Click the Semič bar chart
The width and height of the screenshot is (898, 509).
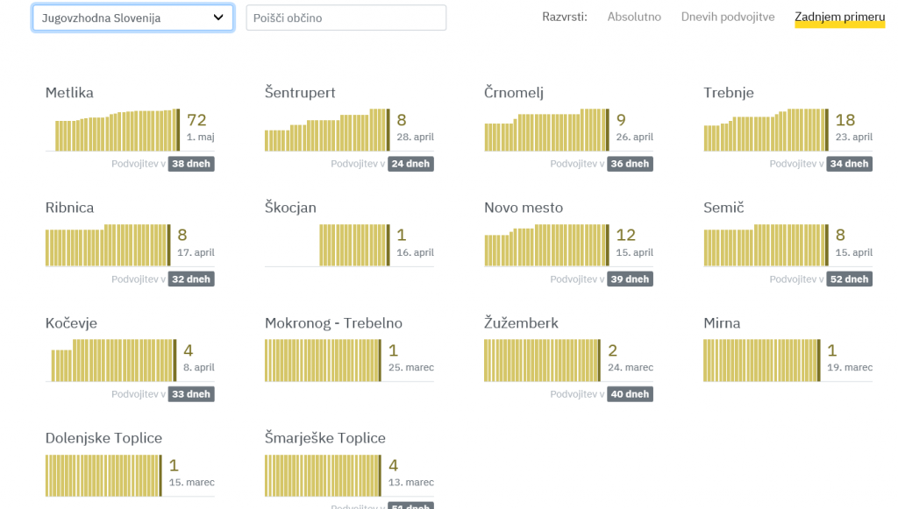[766, 245]
